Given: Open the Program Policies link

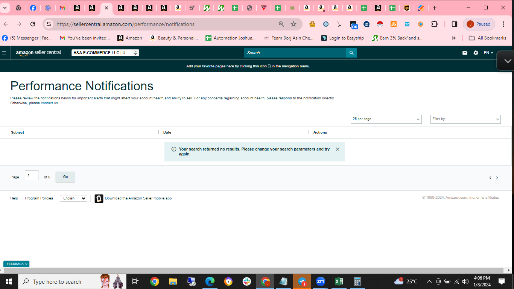Looking at the screenshot, I should [x=39, y=198].
